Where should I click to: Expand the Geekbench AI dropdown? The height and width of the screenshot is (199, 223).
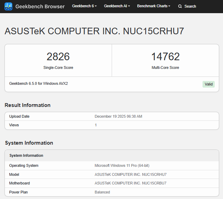tap(117, 6)
